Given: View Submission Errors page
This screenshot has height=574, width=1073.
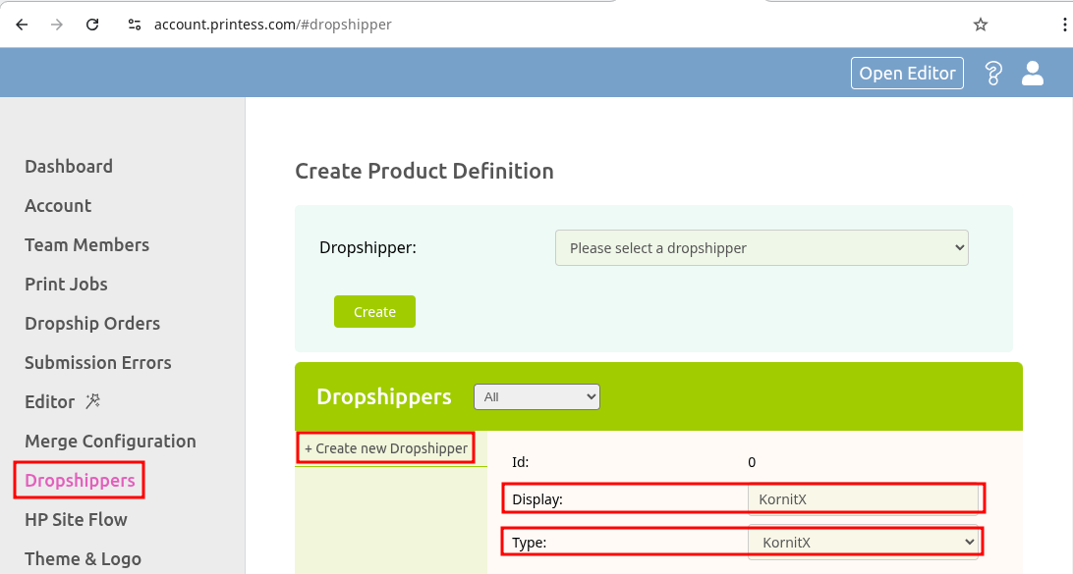Looking at the screenshot, I should [x=98, y=363].
